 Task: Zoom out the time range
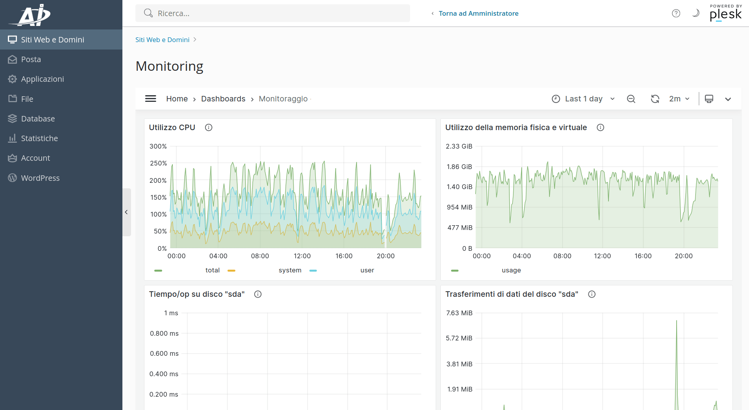pyautogui.click(x=631, y=99)
